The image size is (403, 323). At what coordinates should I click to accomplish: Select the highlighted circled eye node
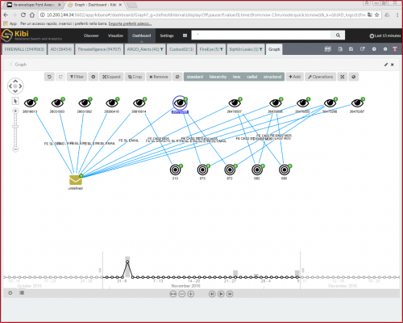click(180, 103)
